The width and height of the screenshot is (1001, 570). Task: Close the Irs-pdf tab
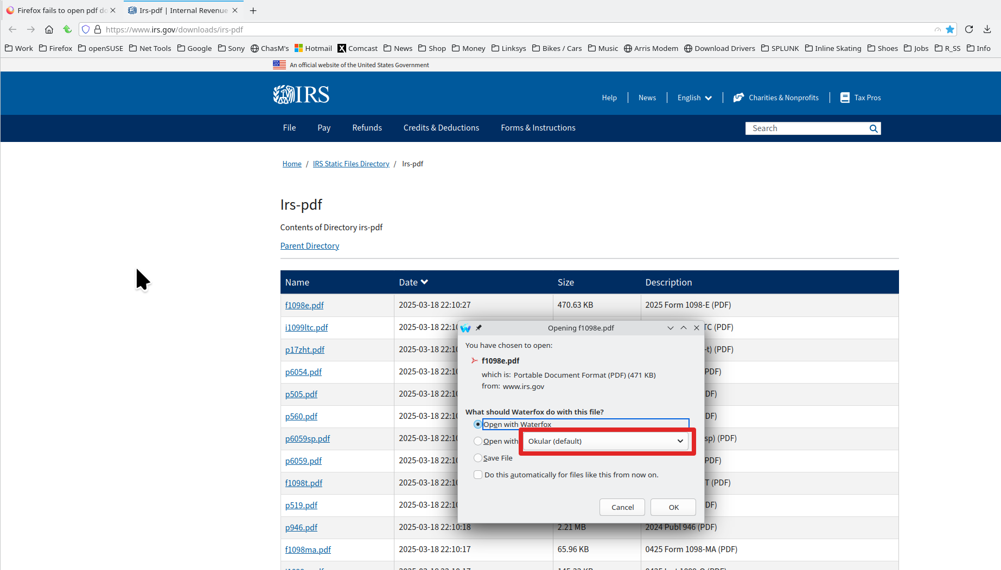[x=235, y=10]
